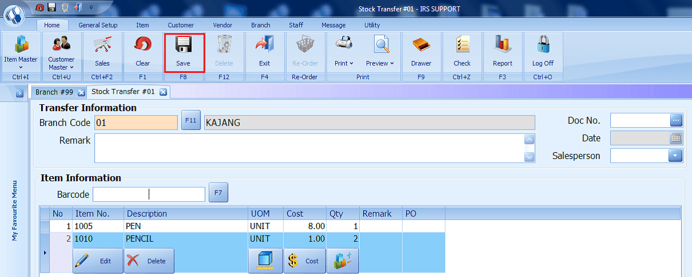Click the F7 item search button
Viewport: 692px width, 277px height.
coord(218,193)
